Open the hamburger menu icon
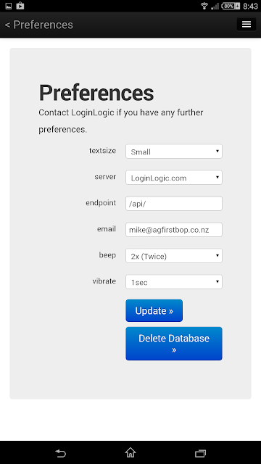 point(246,24)
